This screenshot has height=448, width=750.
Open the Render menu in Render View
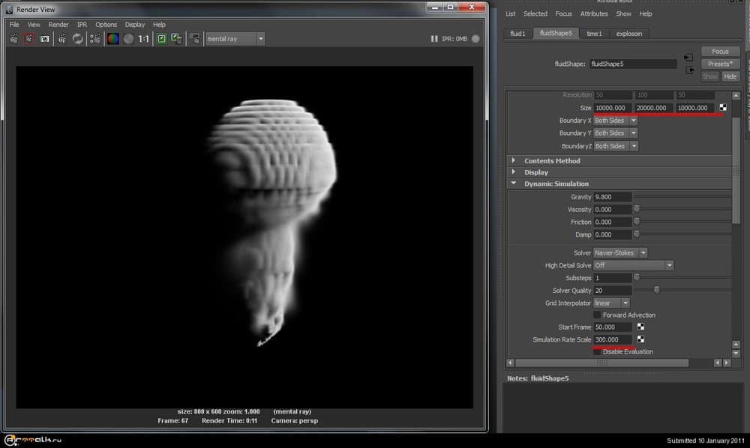58,25
